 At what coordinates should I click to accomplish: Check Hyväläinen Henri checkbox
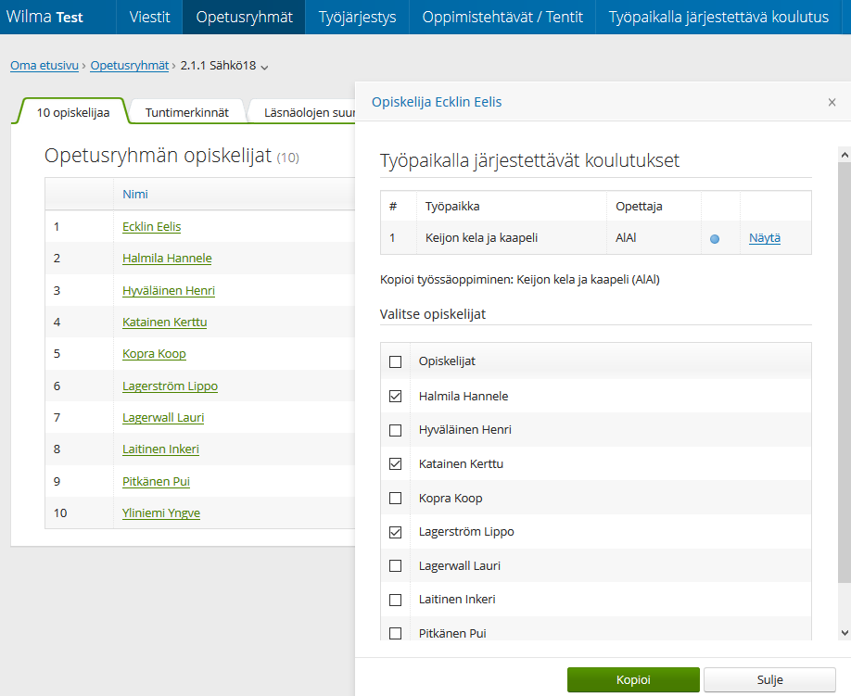[396, 430]
